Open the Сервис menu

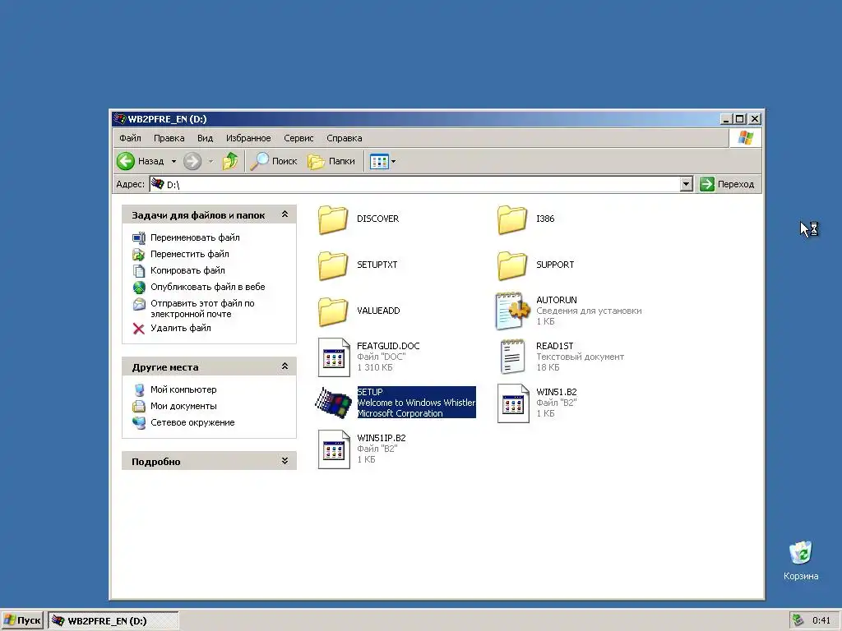click(298, 138)
